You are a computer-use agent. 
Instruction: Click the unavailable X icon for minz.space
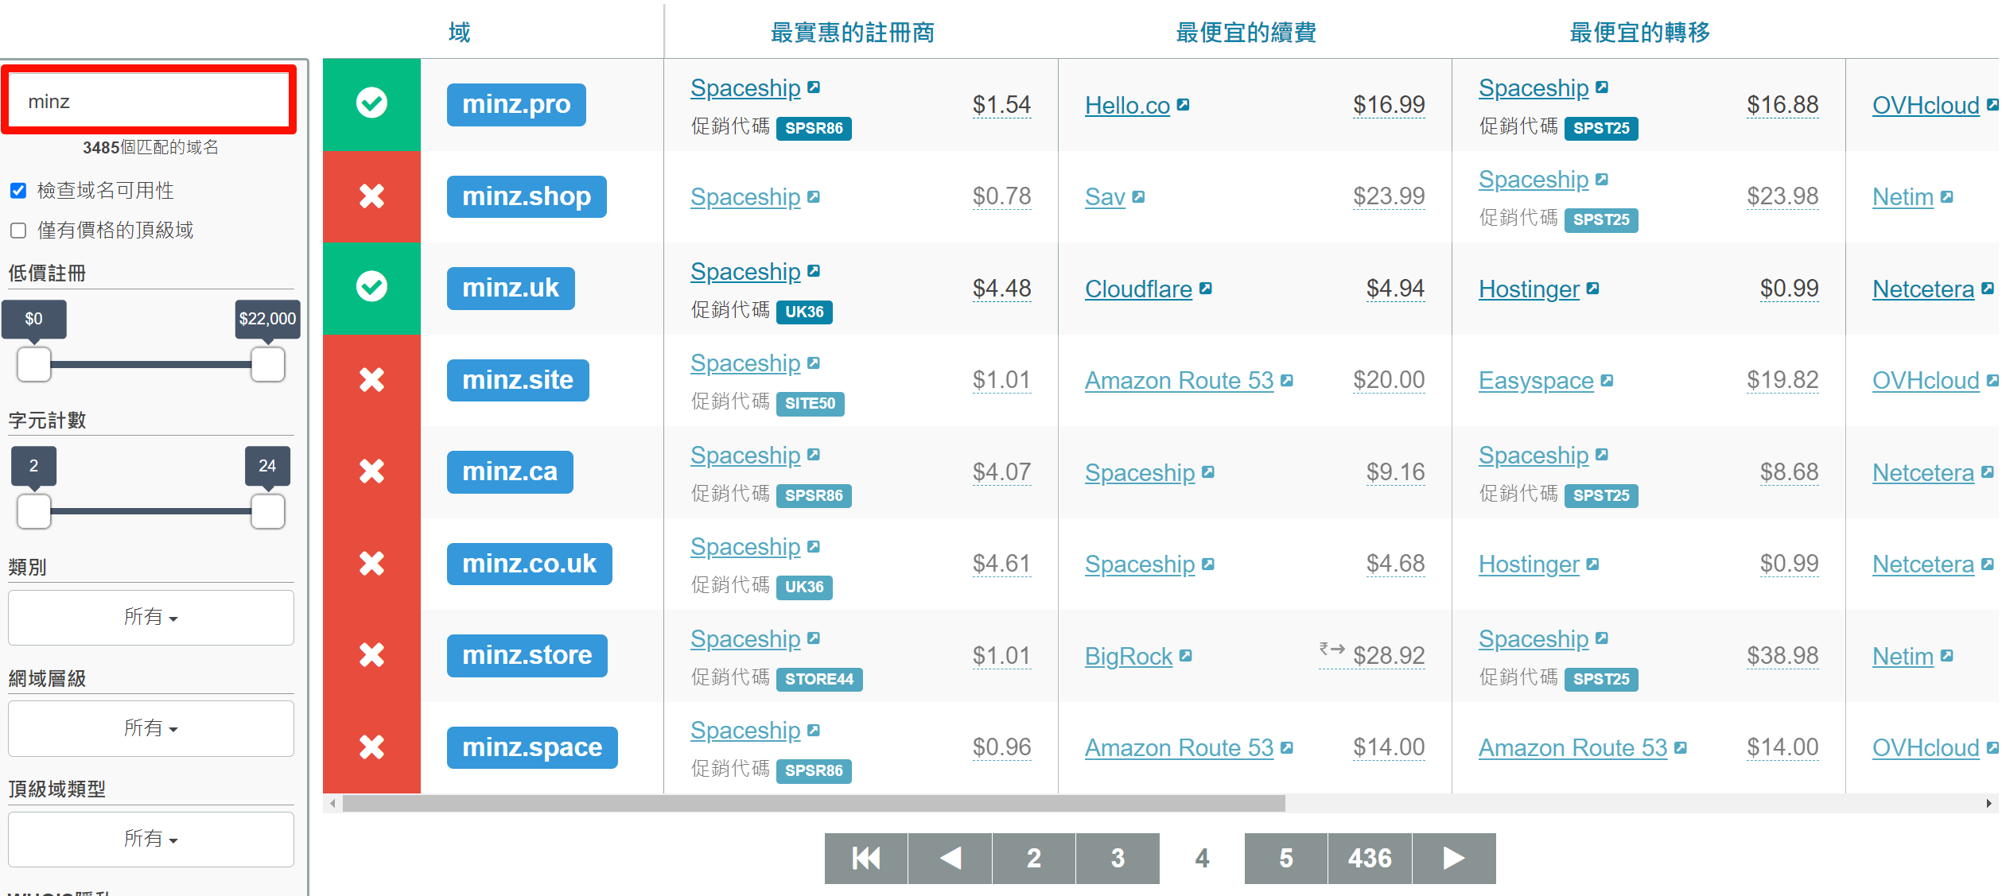[371, 747]
